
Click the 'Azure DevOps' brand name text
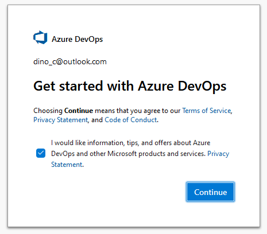click(x=77, y=39)
